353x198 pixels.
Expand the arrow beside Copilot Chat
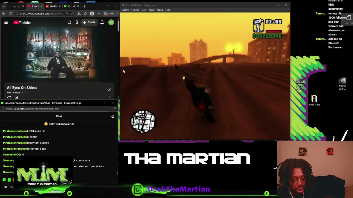[117, 13]
